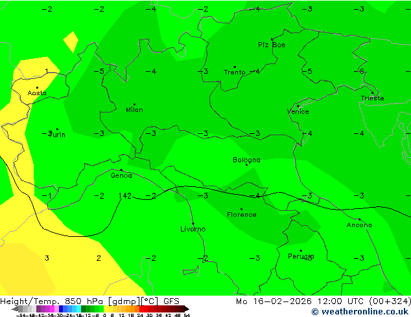Click the Florence city dot marker
The image size is (411, 317).
point(241,209)
